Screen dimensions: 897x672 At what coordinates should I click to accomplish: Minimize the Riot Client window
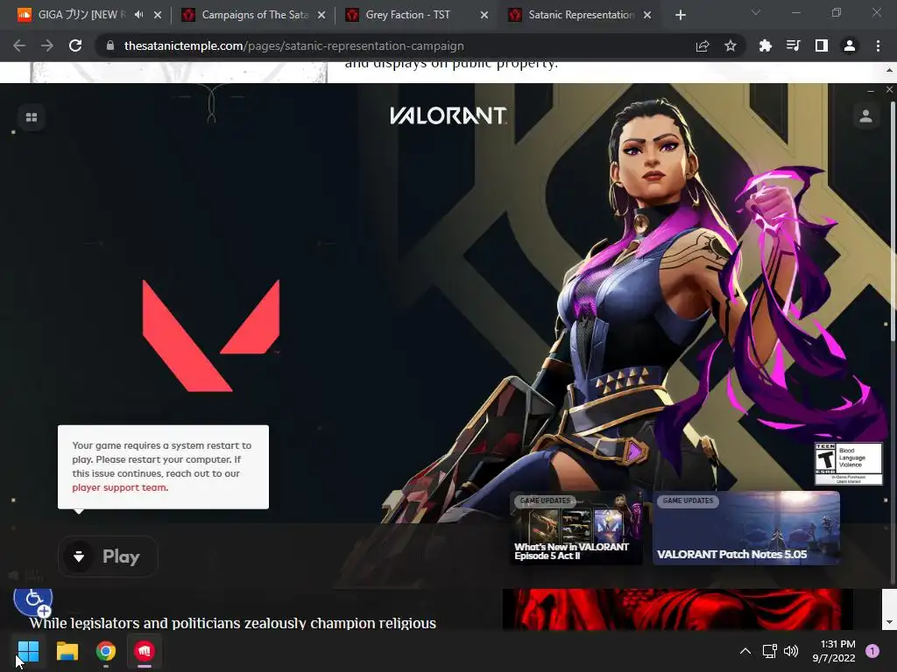871,90
